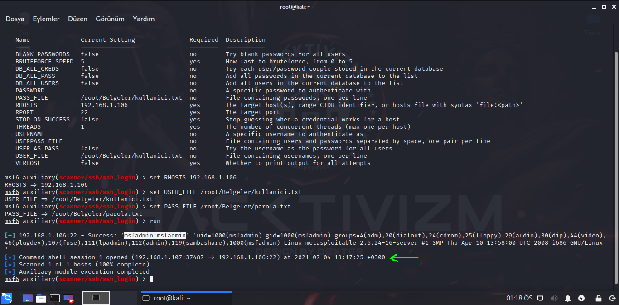Click 'PASS_FILE ⇒ /root/Belgeler/parola.txt' output line
The height and width of the screenshot is (305, 619).
coord(73,214)
